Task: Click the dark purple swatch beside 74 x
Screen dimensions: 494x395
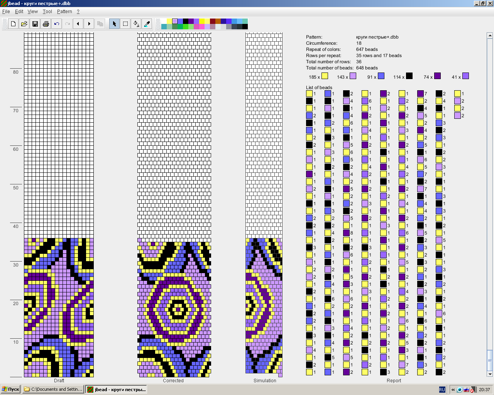Action: 437,76
